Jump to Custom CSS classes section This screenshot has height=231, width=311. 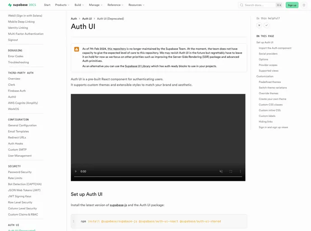click(270, 105)
